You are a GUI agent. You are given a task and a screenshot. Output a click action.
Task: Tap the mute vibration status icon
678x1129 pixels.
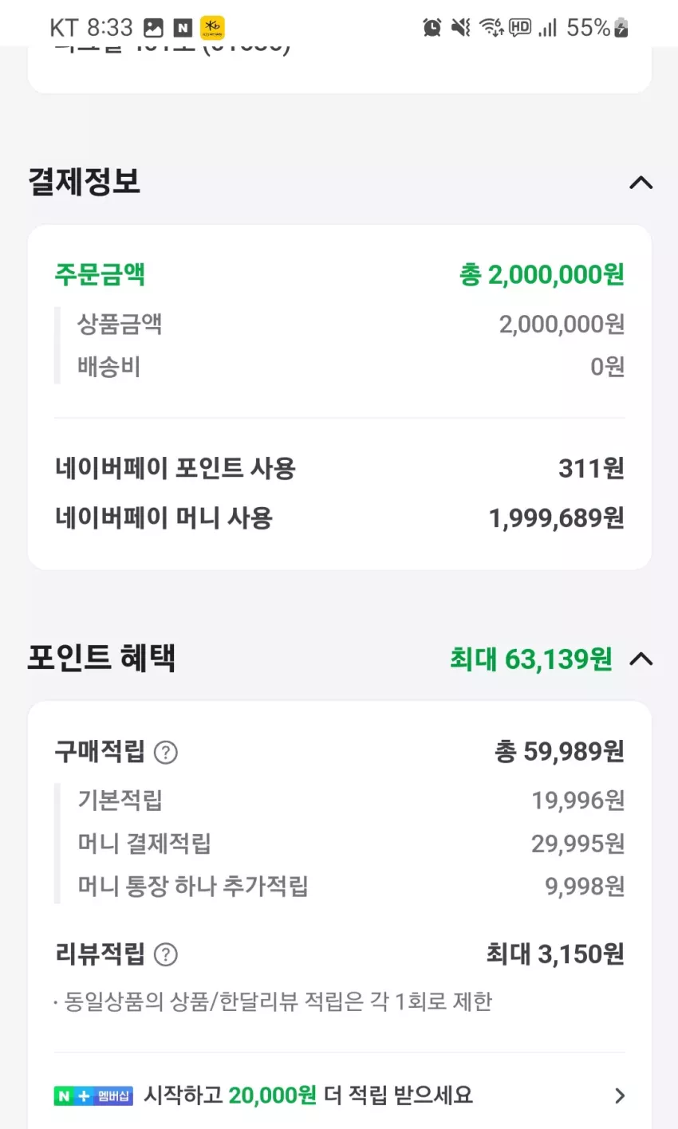coord(461,28)
